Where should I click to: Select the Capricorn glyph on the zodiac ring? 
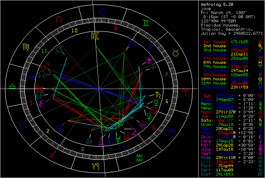coord(96,166)
